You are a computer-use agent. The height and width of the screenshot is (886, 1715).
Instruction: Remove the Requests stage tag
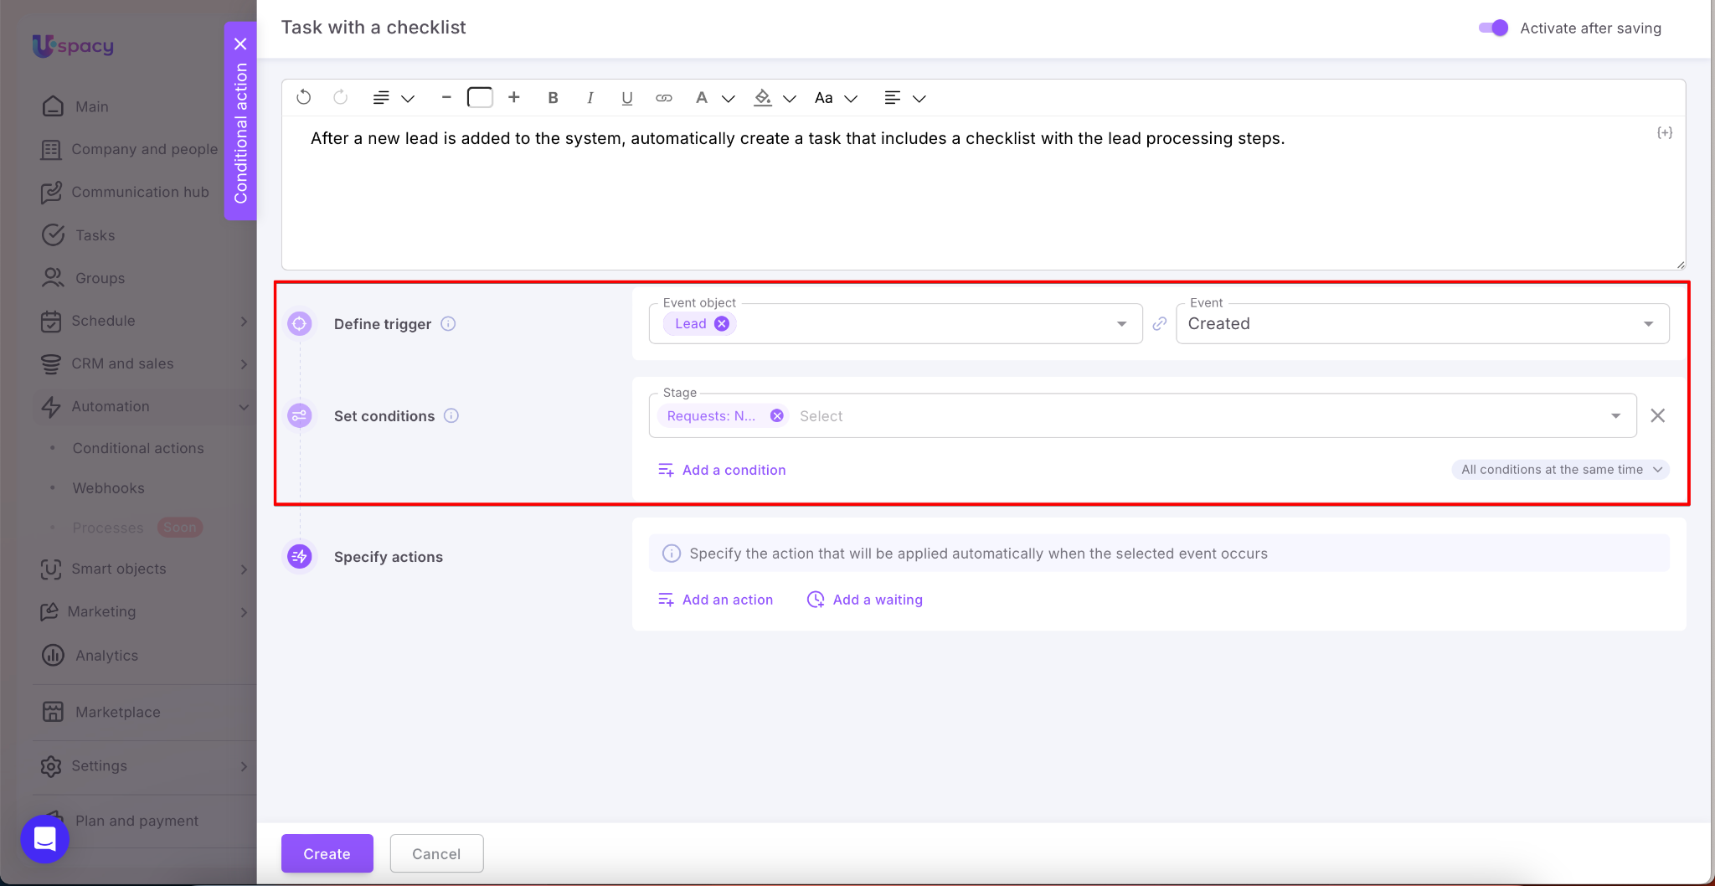click(x=777, y=416)
